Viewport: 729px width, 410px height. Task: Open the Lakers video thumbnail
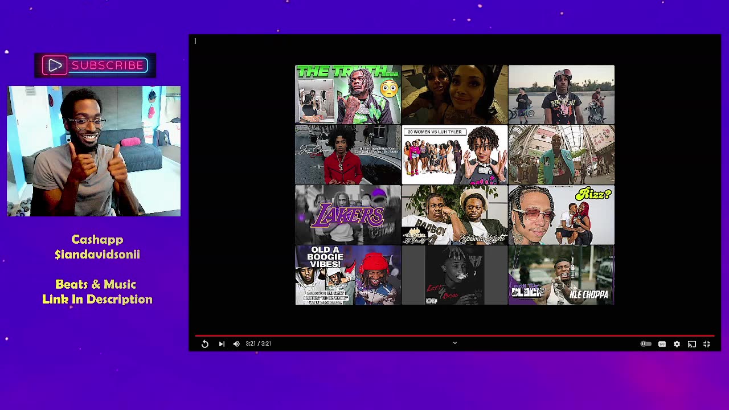click(x=348, y=215)
